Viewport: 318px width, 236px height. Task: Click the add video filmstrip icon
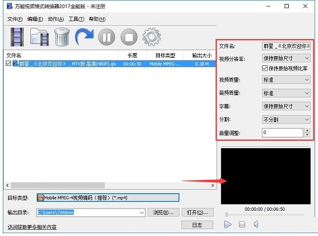[17, 37]
